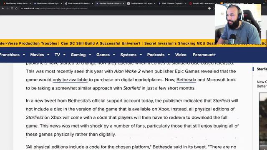This screenshot has width=267, height=150.
Task: Open the tab search chevron at top right
Action: (264, 3)
